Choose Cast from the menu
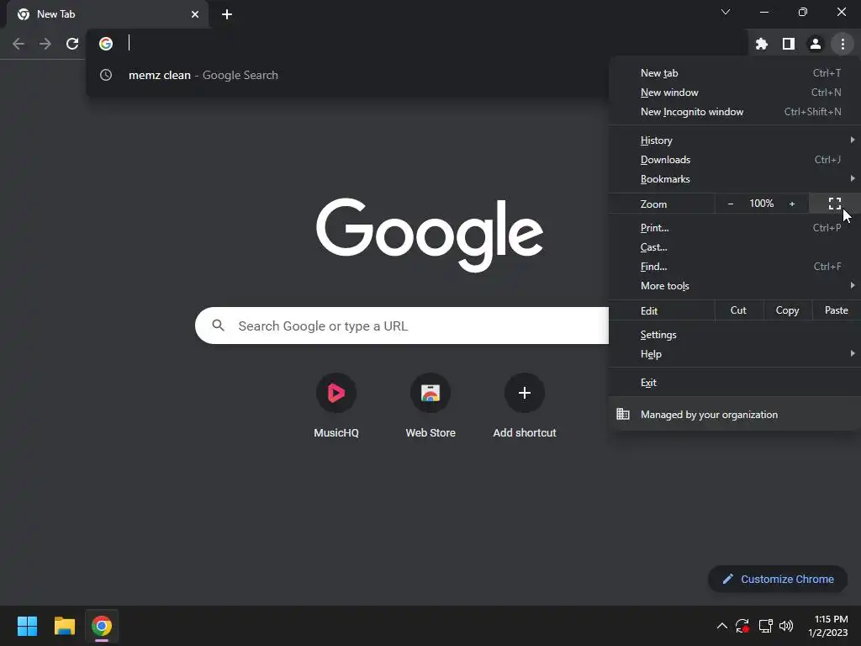This screenshot has height=646, width=861. click(735, 246)
